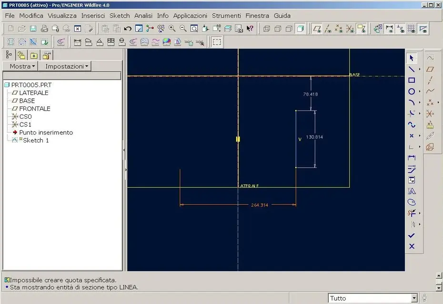Choose the circle sketch tool
The height and width of the screenshot is (304, 443).
(412, 92)
